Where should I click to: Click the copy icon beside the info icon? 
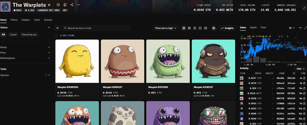65,5
